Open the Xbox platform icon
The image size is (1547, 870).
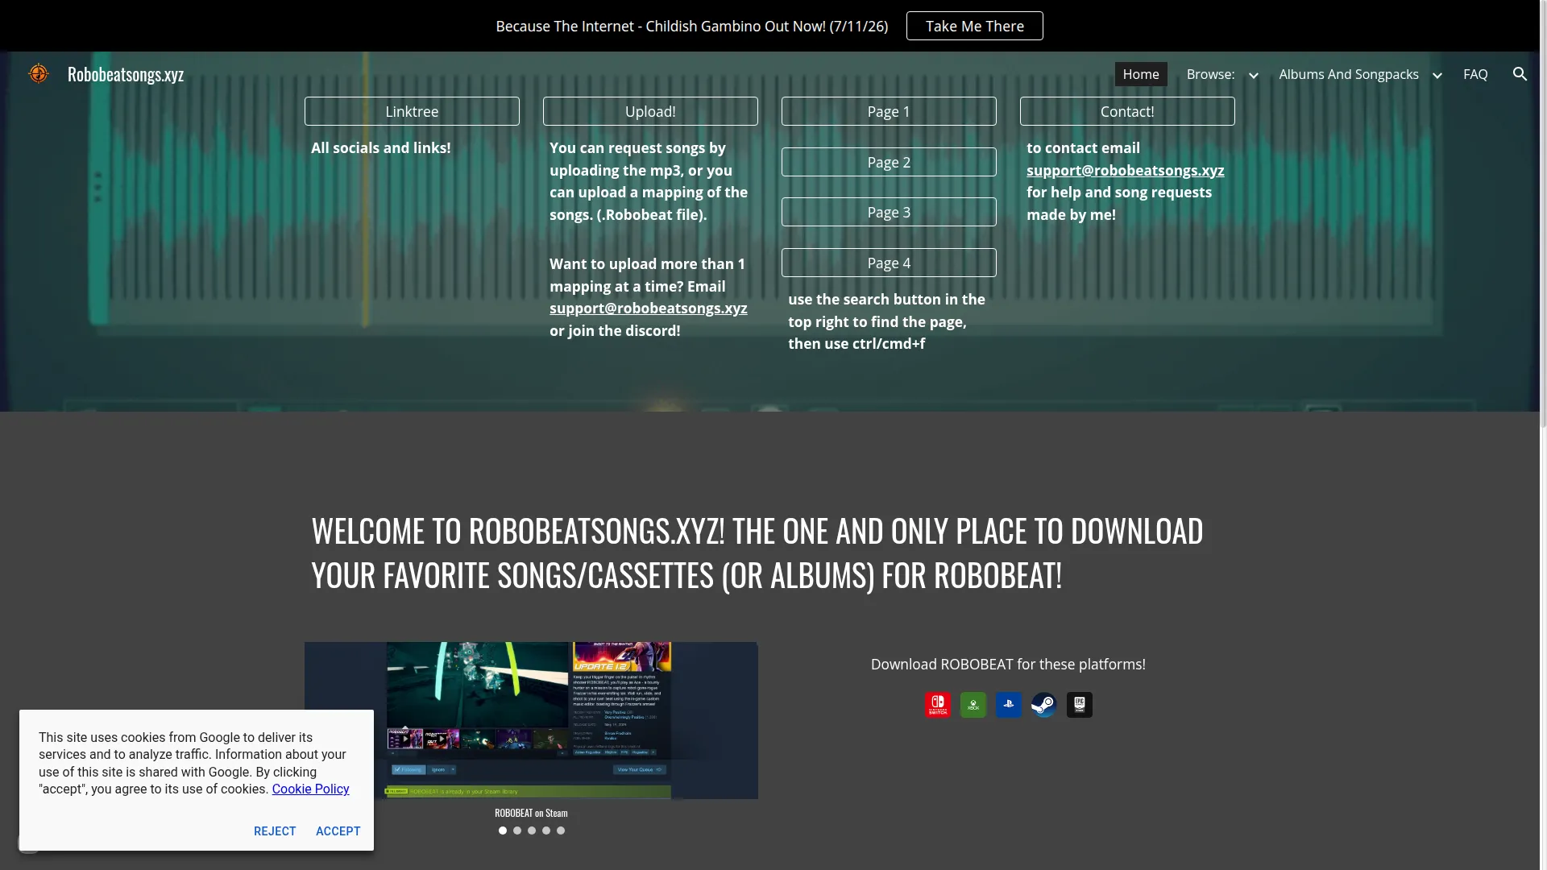(973, 705)
